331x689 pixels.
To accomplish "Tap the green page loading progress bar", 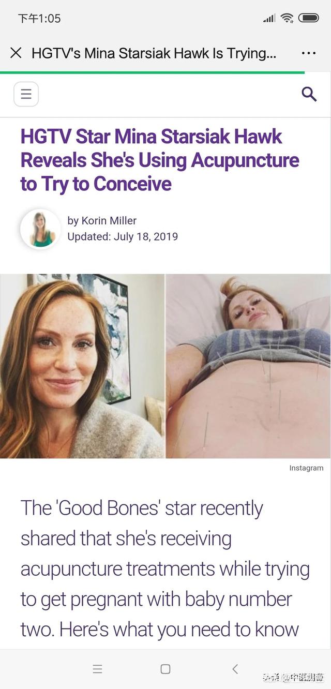I will pos(152,73).
